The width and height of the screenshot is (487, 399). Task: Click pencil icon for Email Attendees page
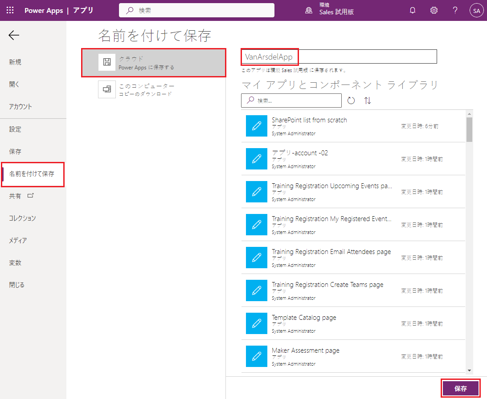tap(257, 257)
